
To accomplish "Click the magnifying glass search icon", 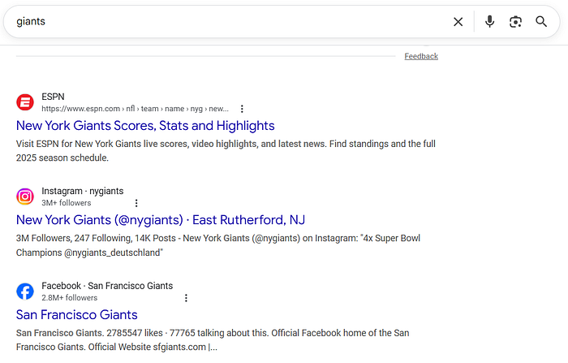I will (541, 22).
